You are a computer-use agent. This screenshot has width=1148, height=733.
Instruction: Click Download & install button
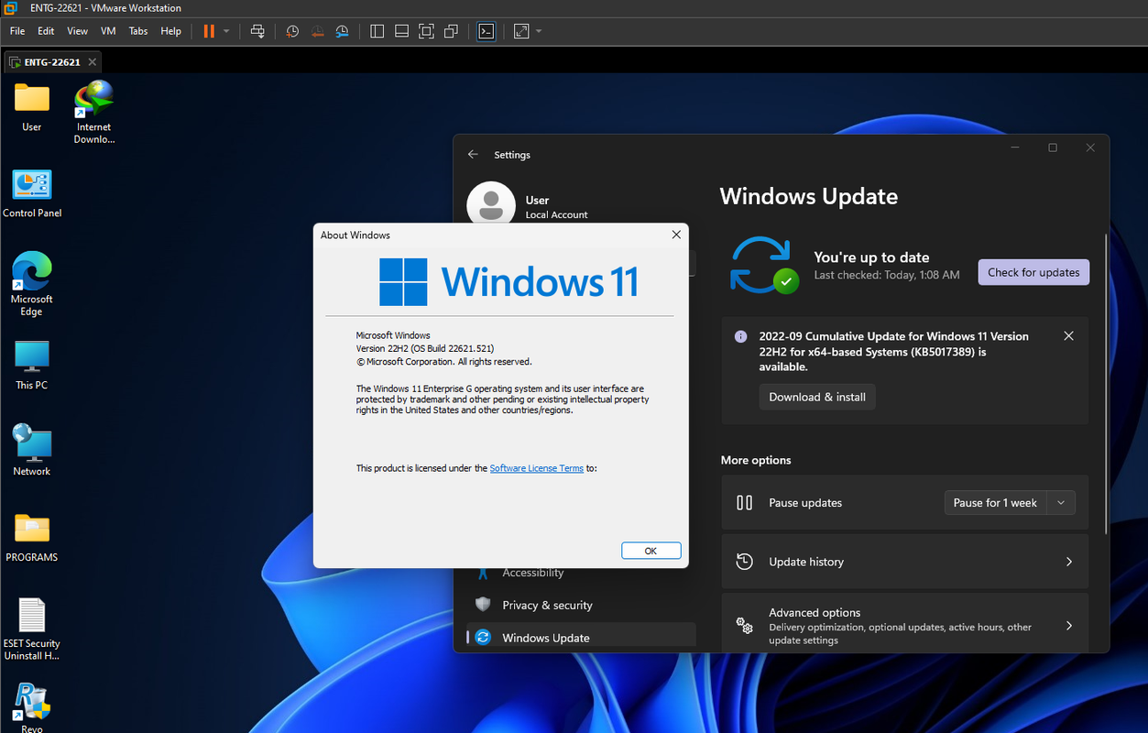point(817,397)
